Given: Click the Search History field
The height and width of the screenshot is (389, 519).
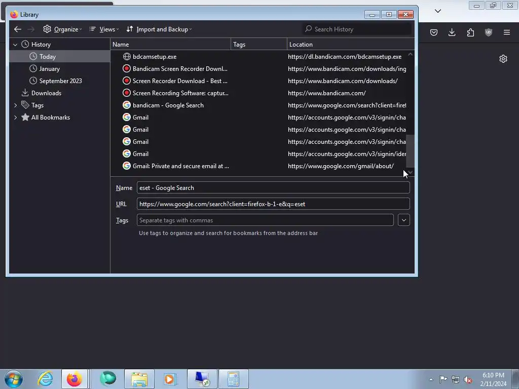Looking at the screenshot, I should click(x=357, y=29).
